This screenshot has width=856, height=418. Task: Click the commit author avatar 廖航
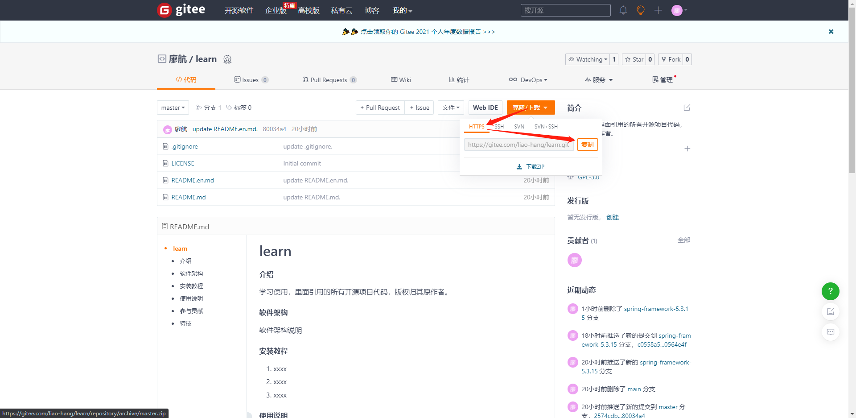(x=168, y=129)
